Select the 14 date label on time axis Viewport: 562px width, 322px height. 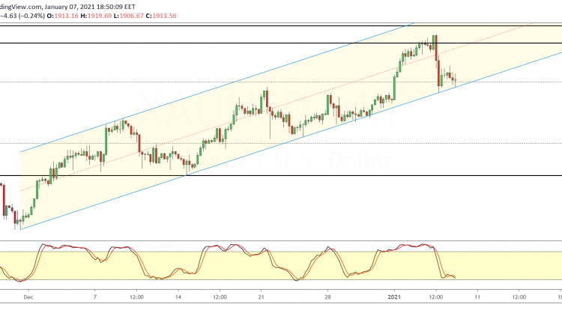tap(178, 297)
